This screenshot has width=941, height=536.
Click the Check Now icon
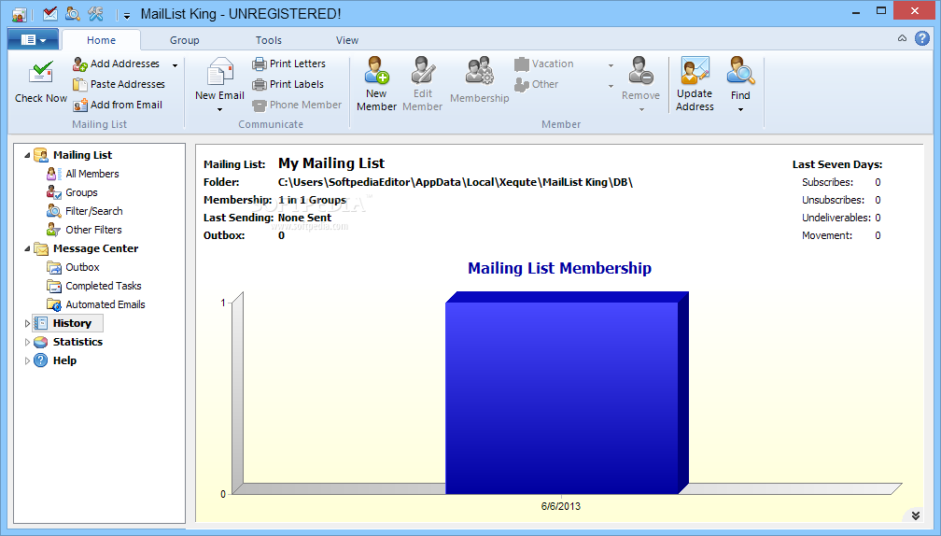point(41,73)
